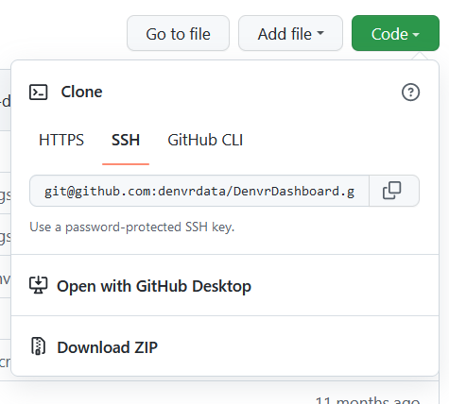
Task: Click the 11 months ago timestamp
Action: [x=368, y=400]
